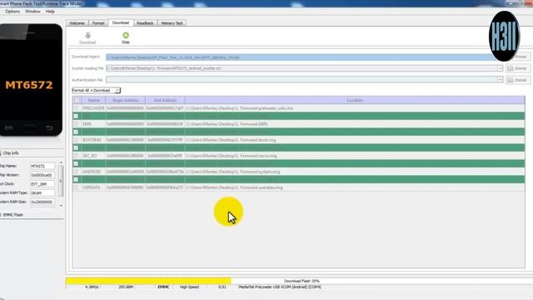Click the SEC_RO name cell
Screen dimensions: 533x300
(x=93, y=156)
